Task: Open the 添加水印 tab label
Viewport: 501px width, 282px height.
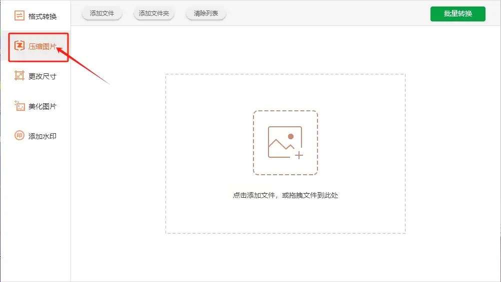Action: pos(42,136)
